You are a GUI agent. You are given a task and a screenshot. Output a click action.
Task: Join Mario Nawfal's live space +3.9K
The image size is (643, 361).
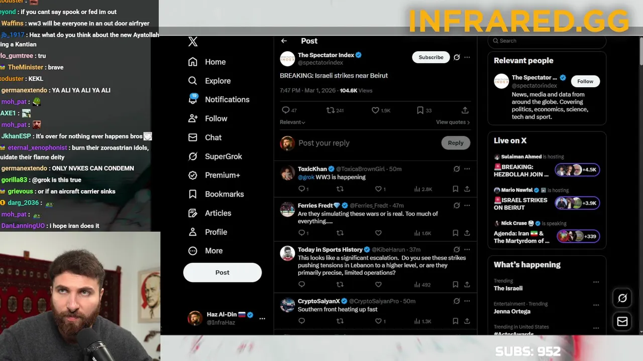[577, 203]
